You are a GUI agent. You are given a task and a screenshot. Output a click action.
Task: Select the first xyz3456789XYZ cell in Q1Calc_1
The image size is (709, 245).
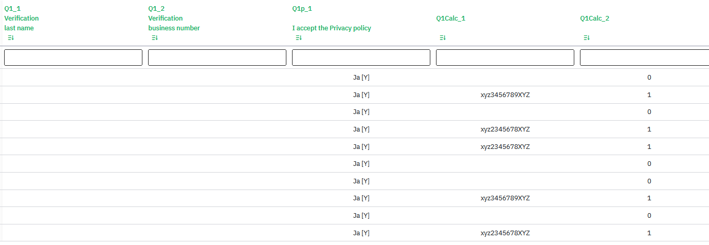pyautogui.click(x=505, y=95)
